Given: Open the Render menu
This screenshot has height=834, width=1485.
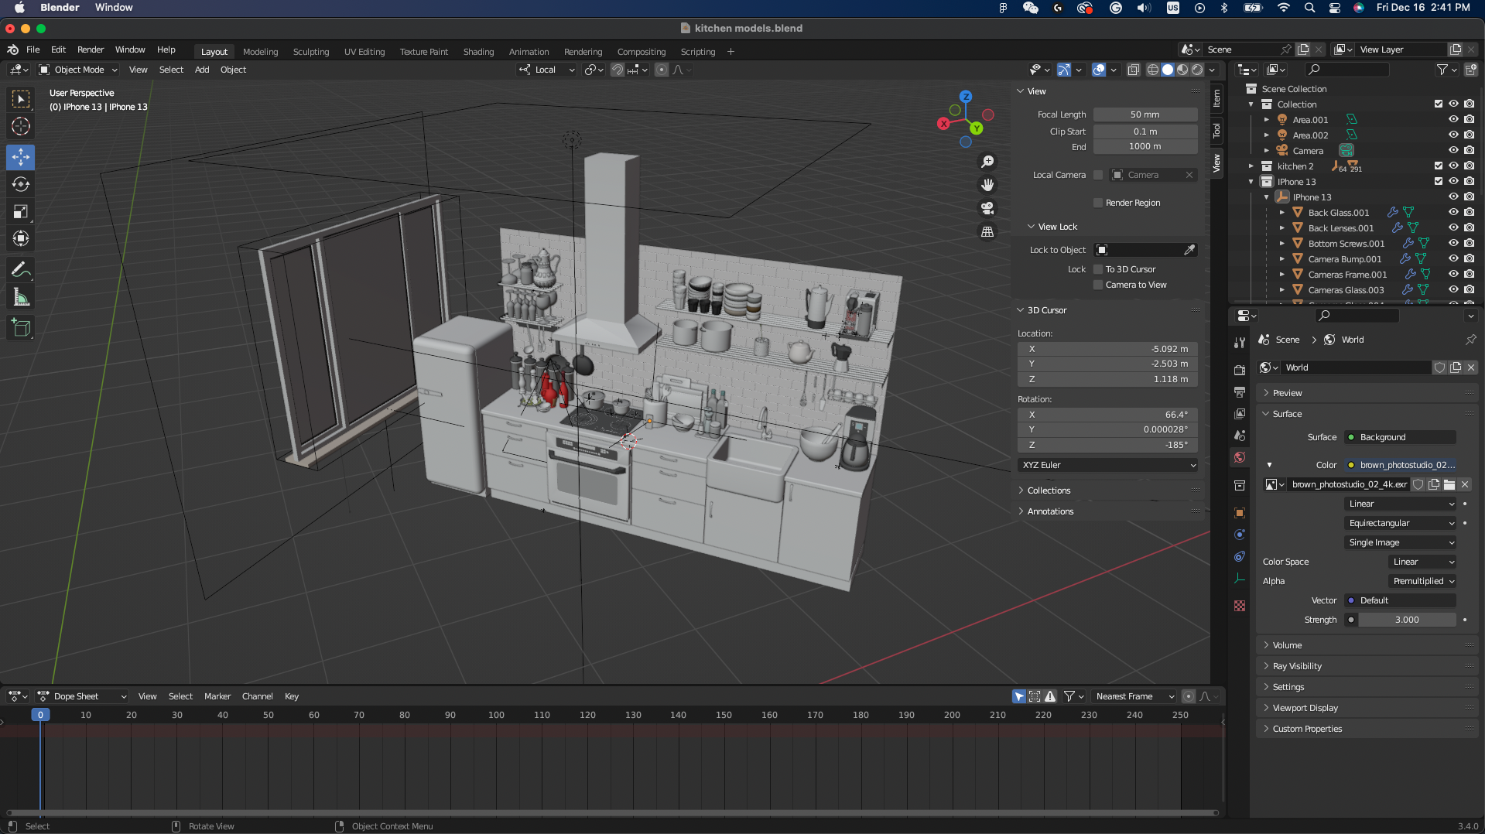Looking at the screenshot, I should [x=91, y=50].
